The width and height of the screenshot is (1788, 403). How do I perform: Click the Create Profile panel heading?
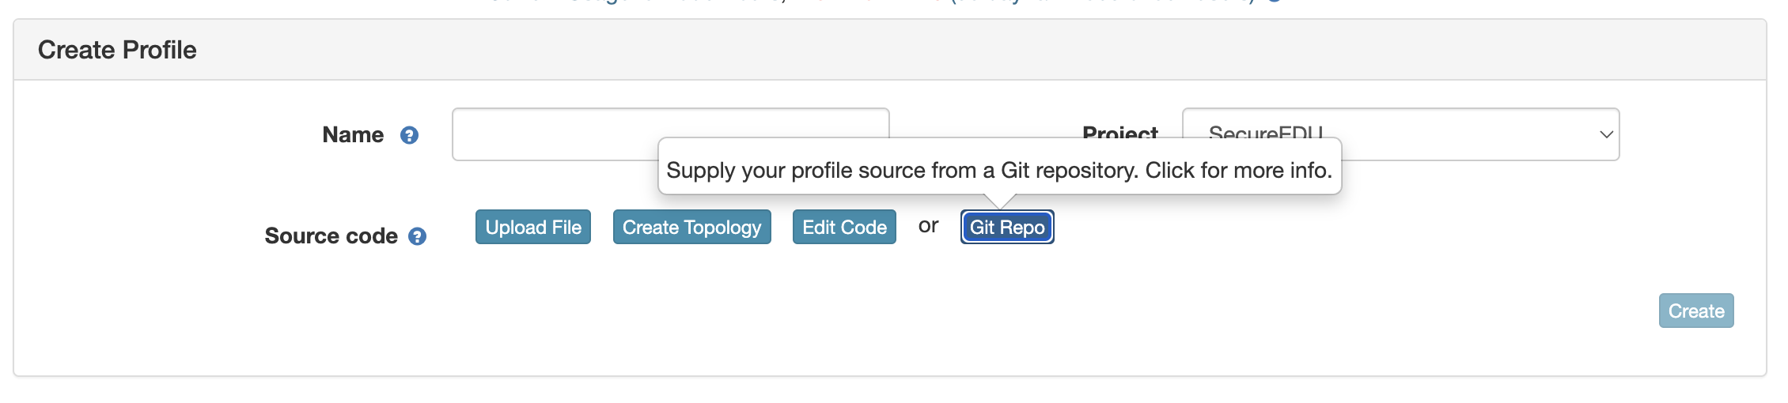tap(117, 50)
